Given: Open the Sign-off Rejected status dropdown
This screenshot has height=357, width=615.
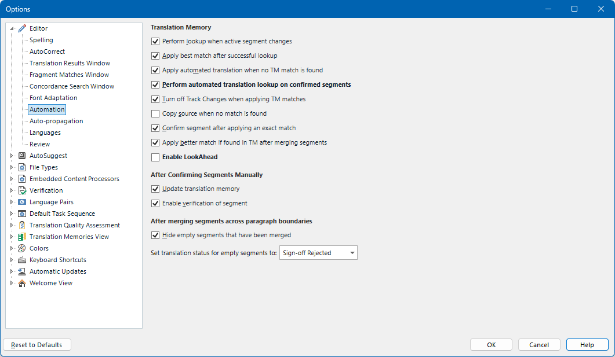Looking at the screenshot, I should tap(318, 253).
